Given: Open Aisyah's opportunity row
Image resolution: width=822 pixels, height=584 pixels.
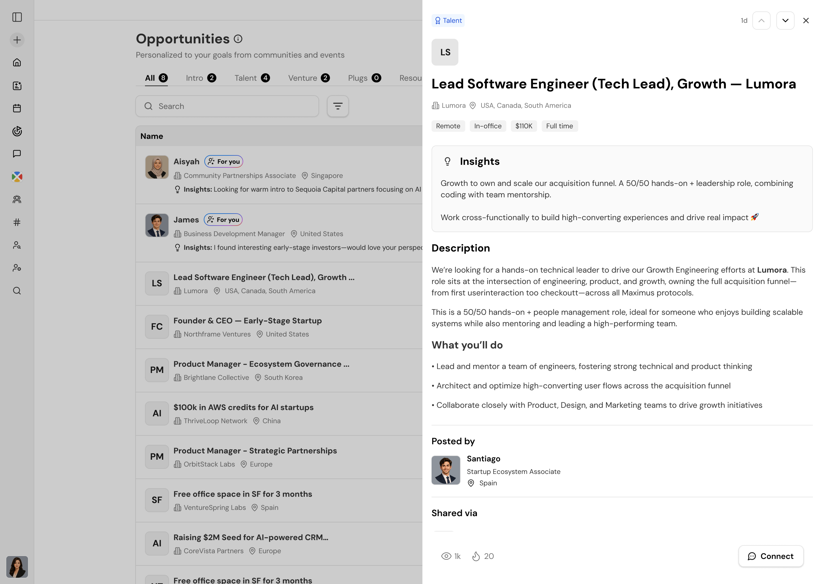Looking at the screenshot, I should coord(279,175).
